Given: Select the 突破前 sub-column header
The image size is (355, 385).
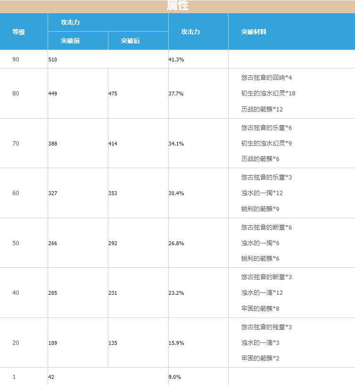Looking at the screenshot, I should 70,41.
